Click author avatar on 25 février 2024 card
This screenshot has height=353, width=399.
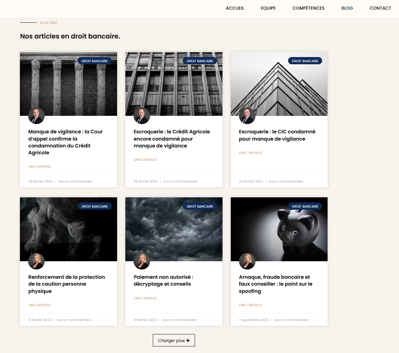point(142,116)
